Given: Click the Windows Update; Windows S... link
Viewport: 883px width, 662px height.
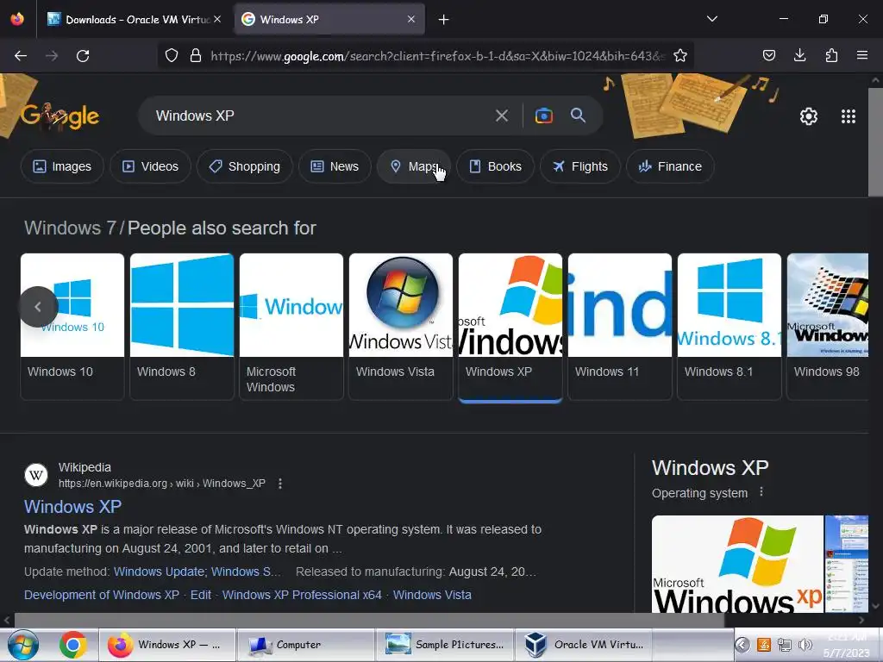Looking at the screenshot, I should pyautogui.click(x=197, y=572).
